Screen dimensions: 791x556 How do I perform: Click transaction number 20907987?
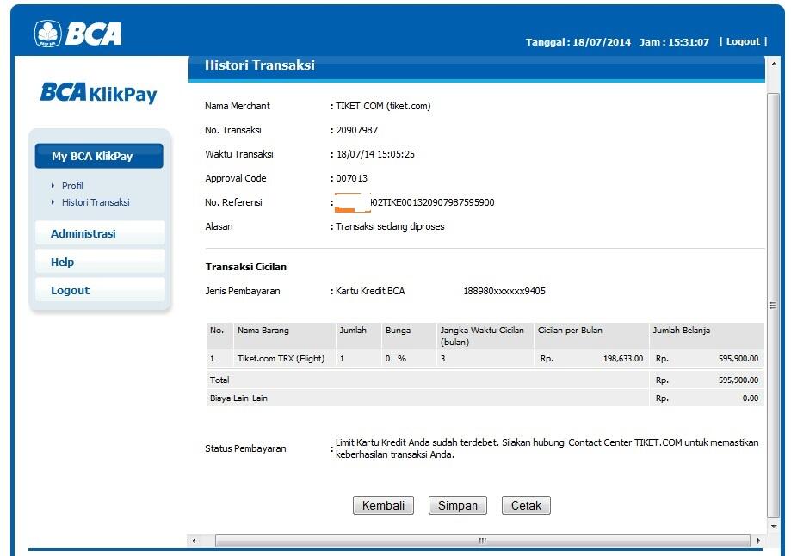point(357,130)
